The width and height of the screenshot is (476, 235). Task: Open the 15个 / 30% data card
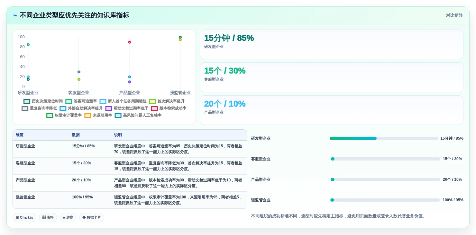click(332, 77)
